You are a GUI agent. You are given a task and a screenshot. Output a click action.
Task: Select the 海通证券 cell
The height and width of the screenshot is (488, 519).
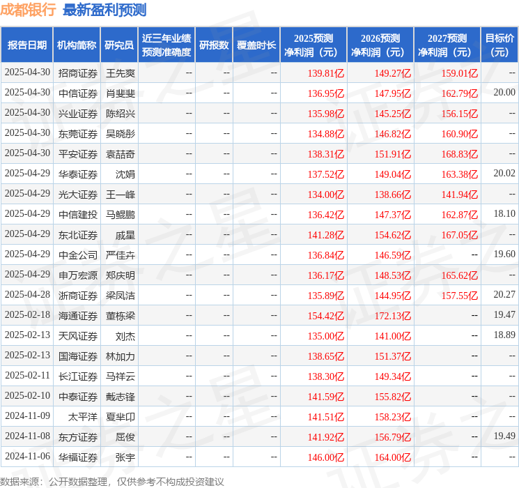click(x=78, y=315)
